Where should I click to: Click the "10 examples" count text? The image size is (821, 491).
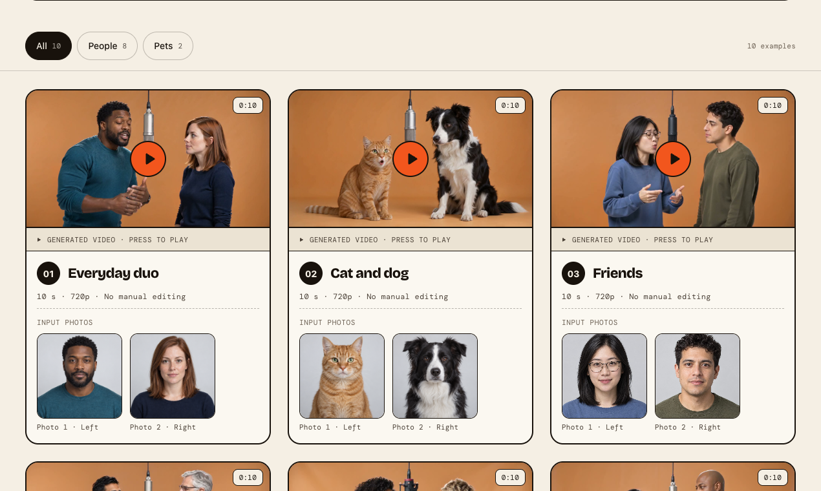point(771,47)
